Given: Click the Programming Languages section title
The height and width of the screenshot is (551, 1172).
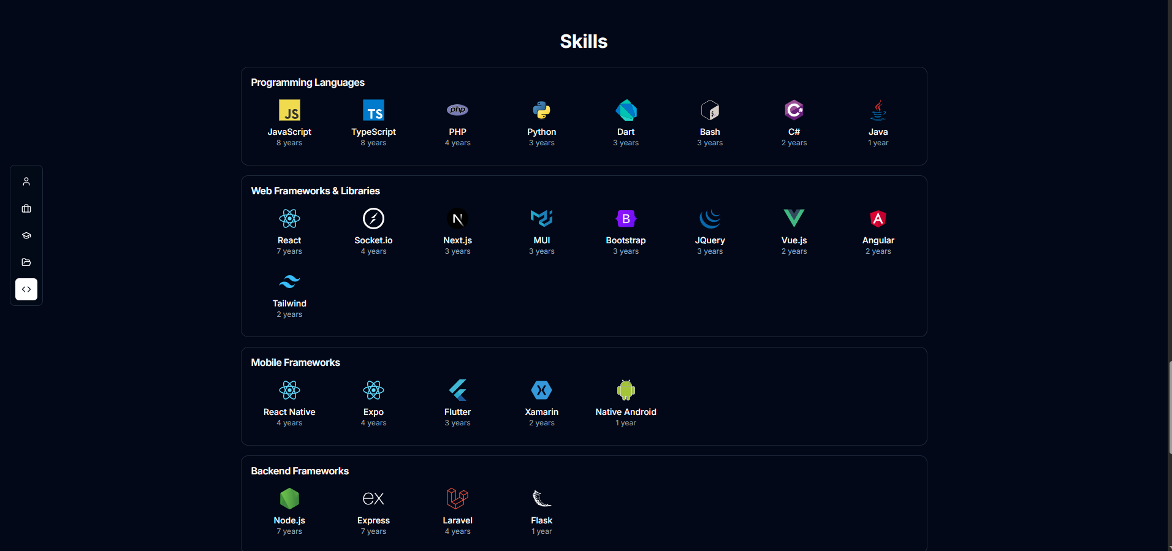Looking at the screenshot, I should pos(308,83).
